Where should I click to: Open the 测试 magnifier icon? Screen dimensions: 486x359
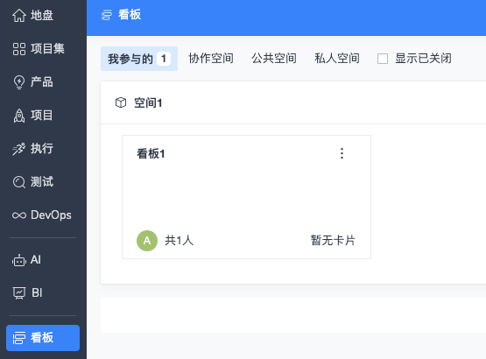coord(19,182)
